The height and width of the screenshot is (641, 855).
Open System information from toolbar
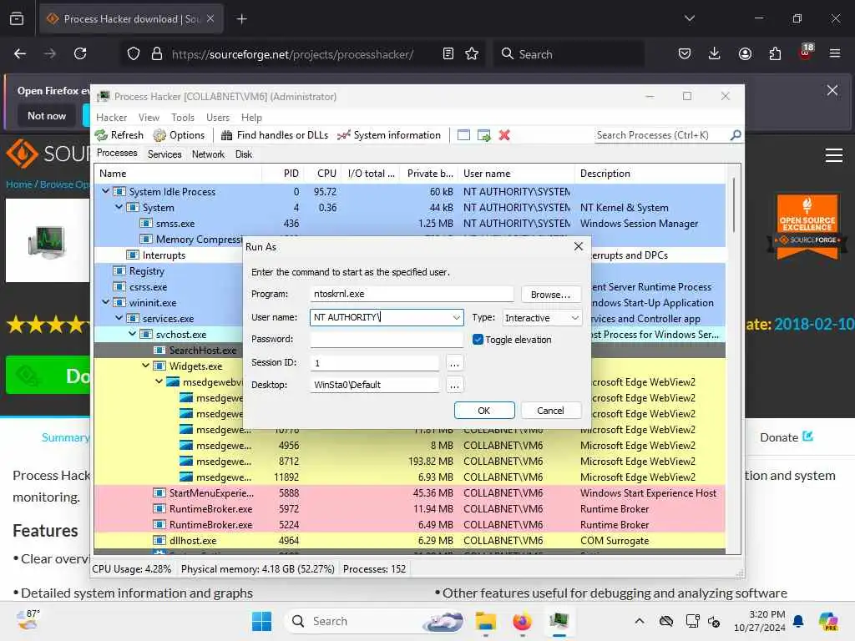(x=389, y=135)
